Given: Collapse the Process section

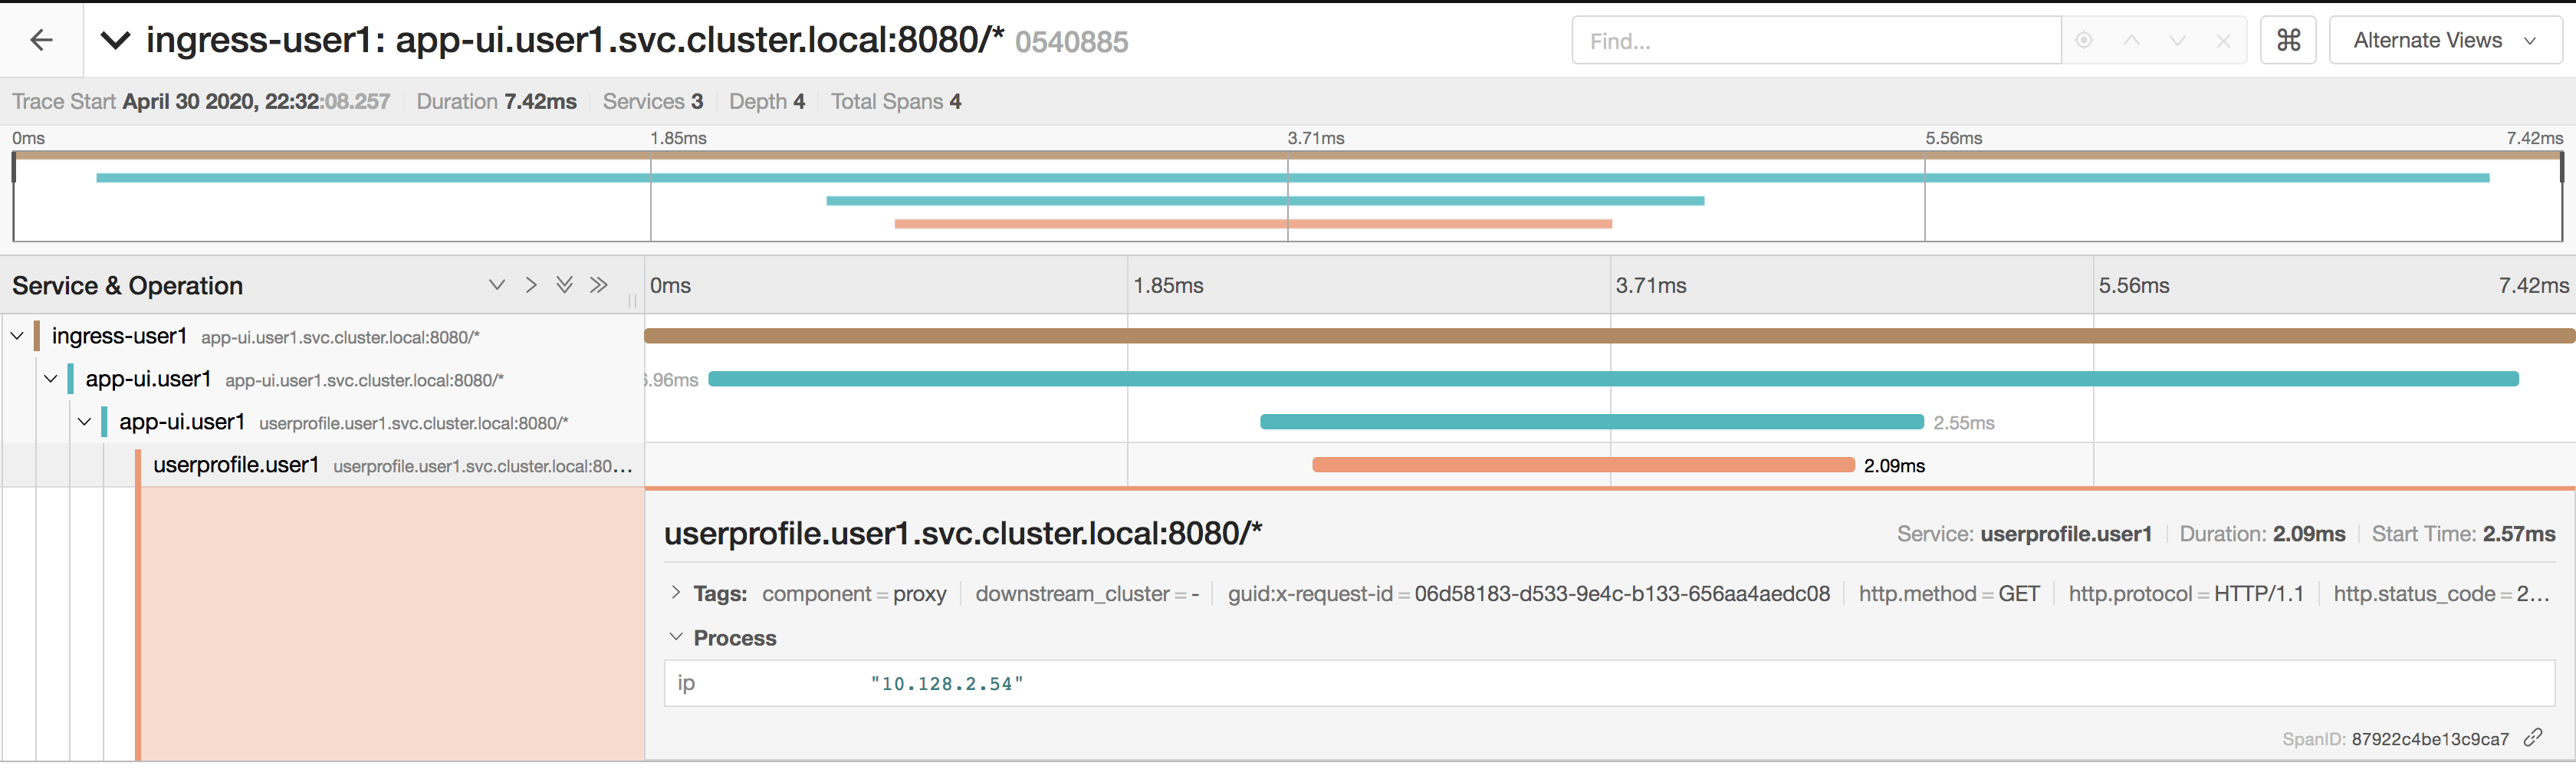Looking at the screenshot, I should [676, 637].
